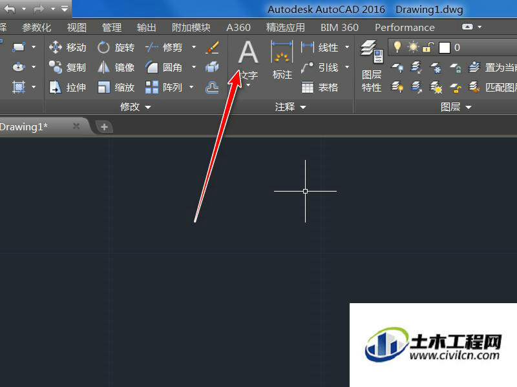
Task: Select the Scale (缩放) tool
Action: pyautogui.click(x=116, y=88)
